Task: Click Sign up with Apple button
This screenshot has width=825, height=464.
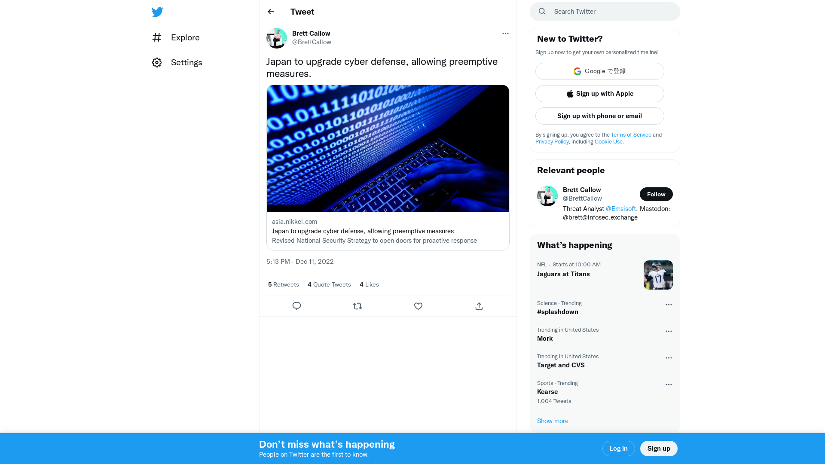Action: pos(599,94)
